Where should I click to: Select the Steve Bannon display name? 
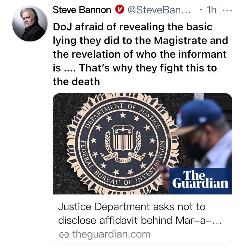82,10
